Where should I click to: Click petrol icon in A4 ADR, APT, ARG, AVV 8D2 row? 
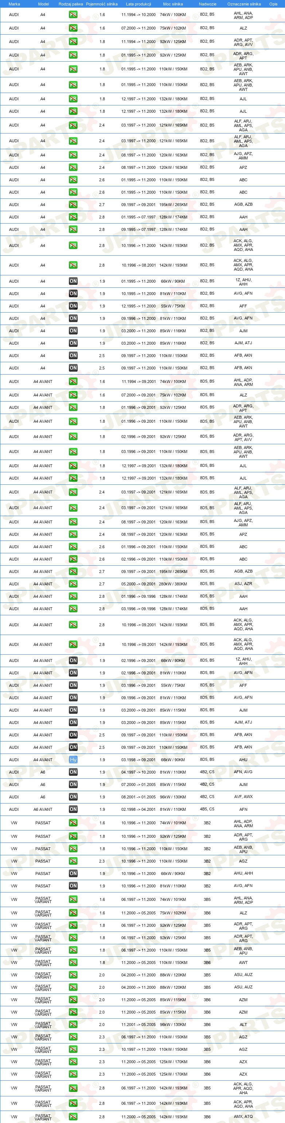[73, 42]
